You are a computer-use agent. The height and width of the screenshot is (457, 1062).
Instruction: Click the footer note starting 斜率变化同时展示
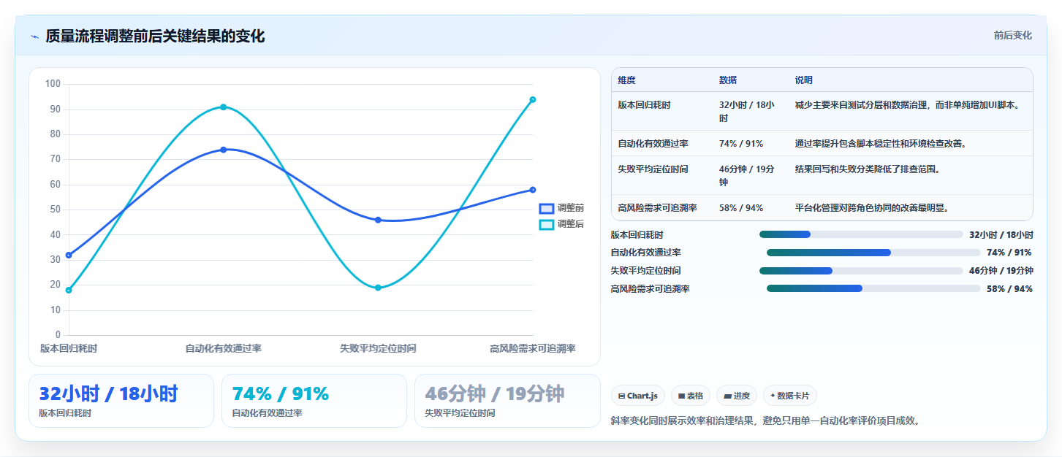pos(765,420)
